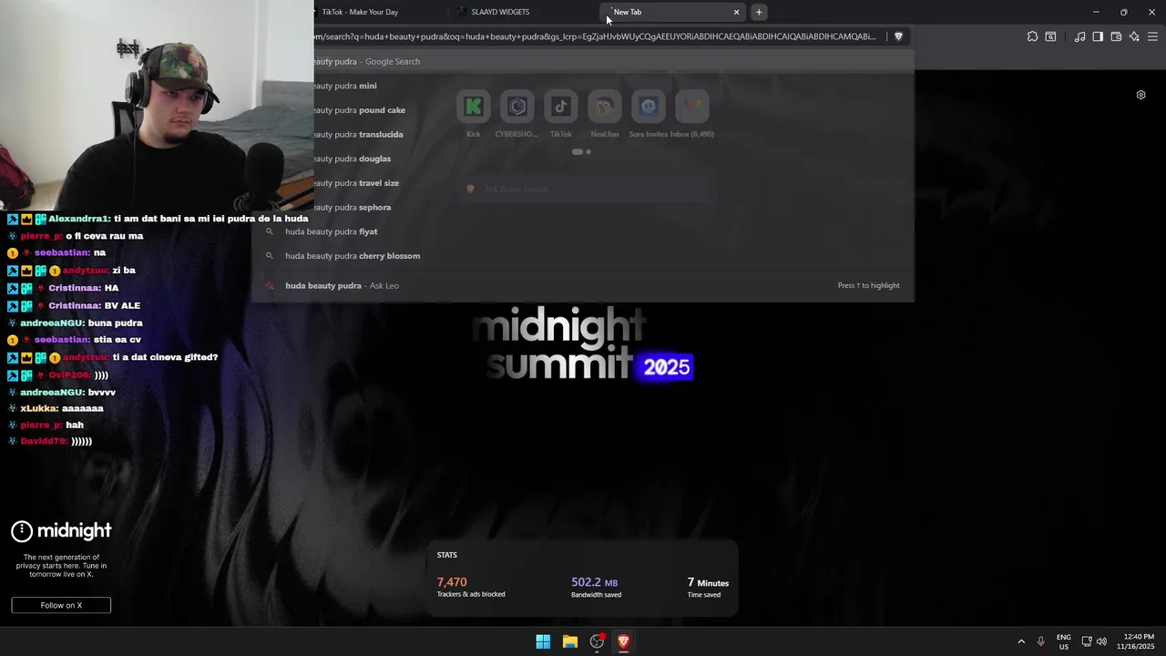Open the OBS Studio taskbar icon
Image resolution: width=1166 pixels, height=656 pixels.
tap(597, 641)
